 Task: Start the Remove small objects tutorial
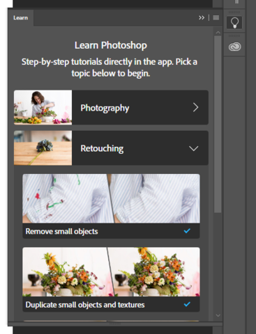61,231
